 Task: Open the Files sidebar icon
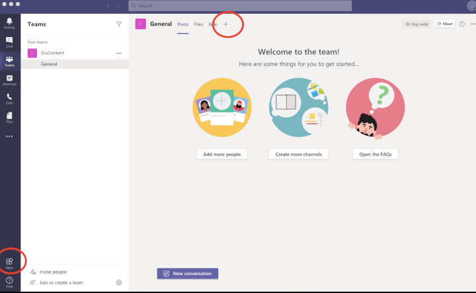tap(9, 118)
